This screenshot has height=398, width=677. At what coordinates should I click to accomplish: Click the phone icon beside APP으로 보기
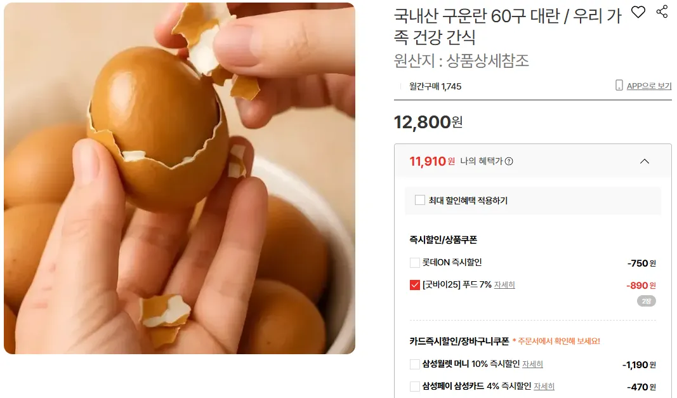(619, 85)
